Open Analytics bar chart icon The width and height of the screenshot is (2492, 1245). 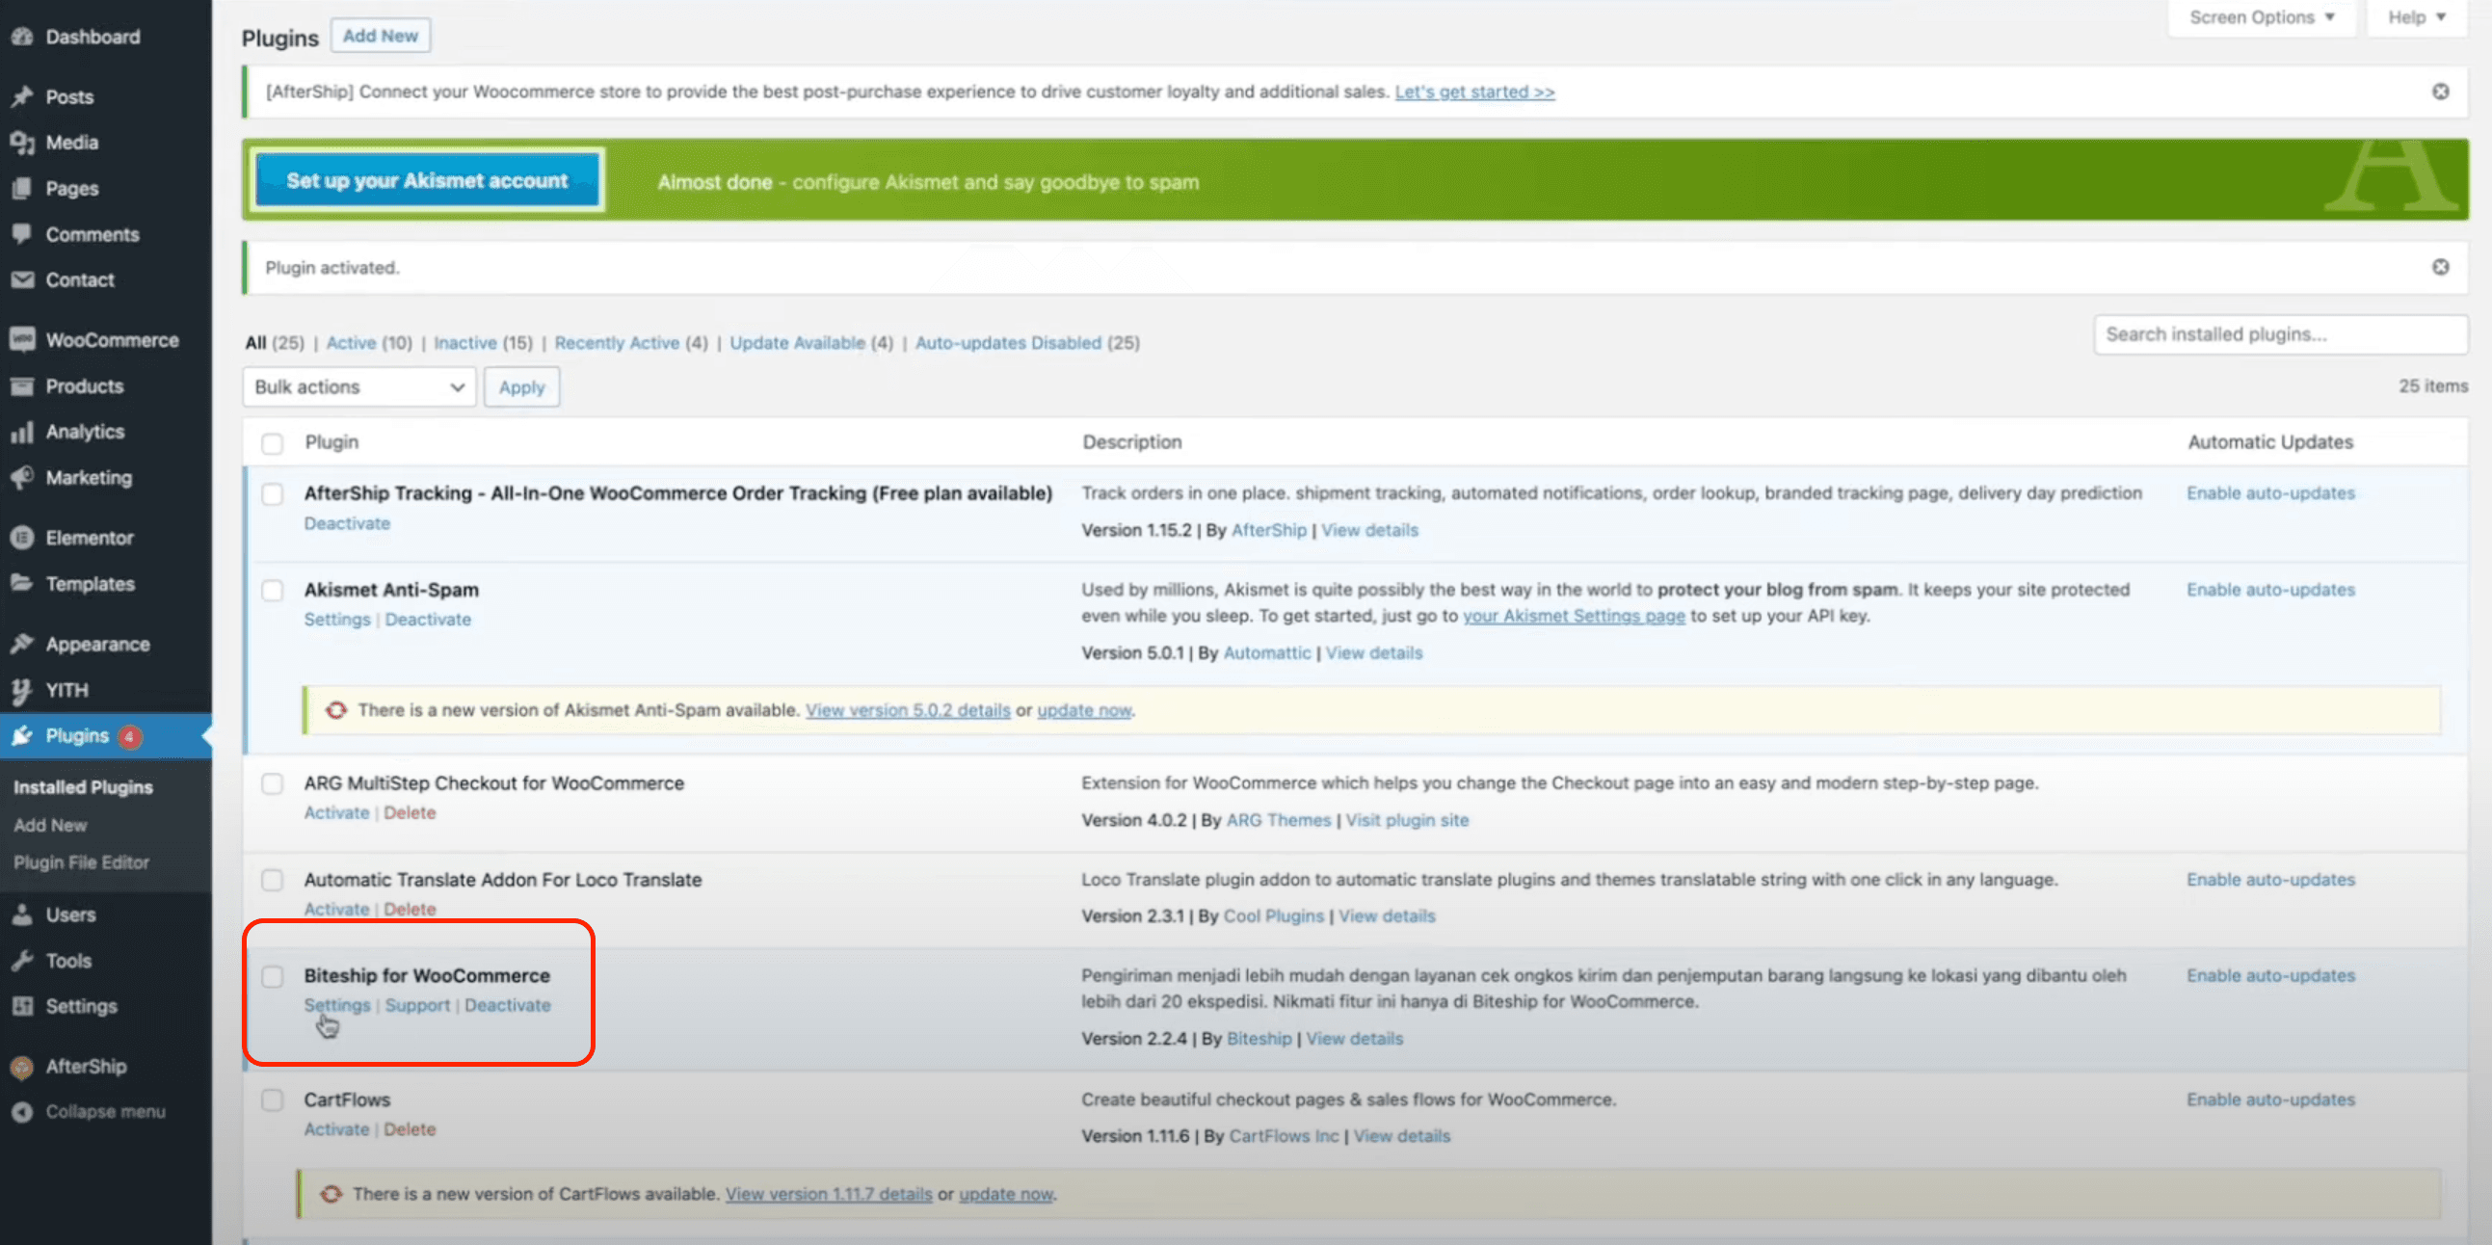coord(22,432)
